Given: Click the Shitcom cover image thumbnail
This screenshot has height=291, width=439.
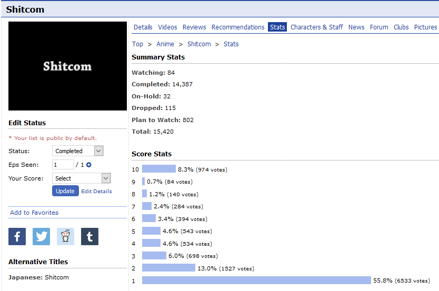Looking at the screenshot, I should (67, 66).
